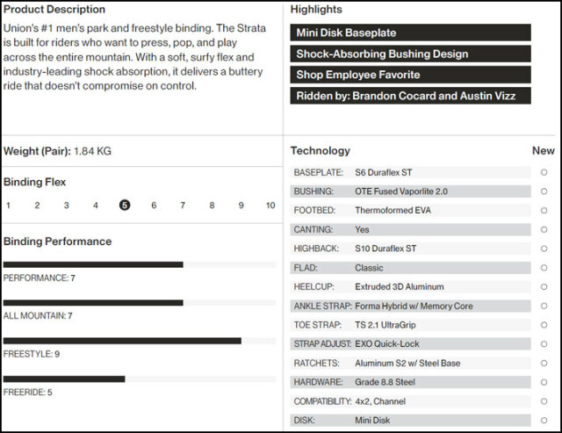Viewport: 562px width, 433px height.
Task: Click the Technology heading
Action: pos(320,151)
